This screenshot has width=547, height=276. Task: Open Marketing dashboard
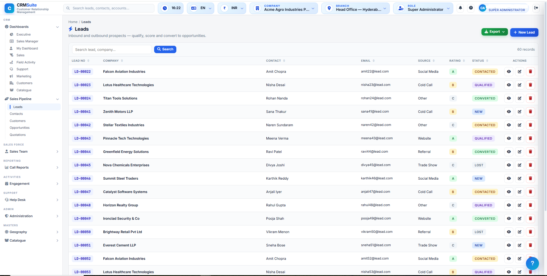coord(24,76)
